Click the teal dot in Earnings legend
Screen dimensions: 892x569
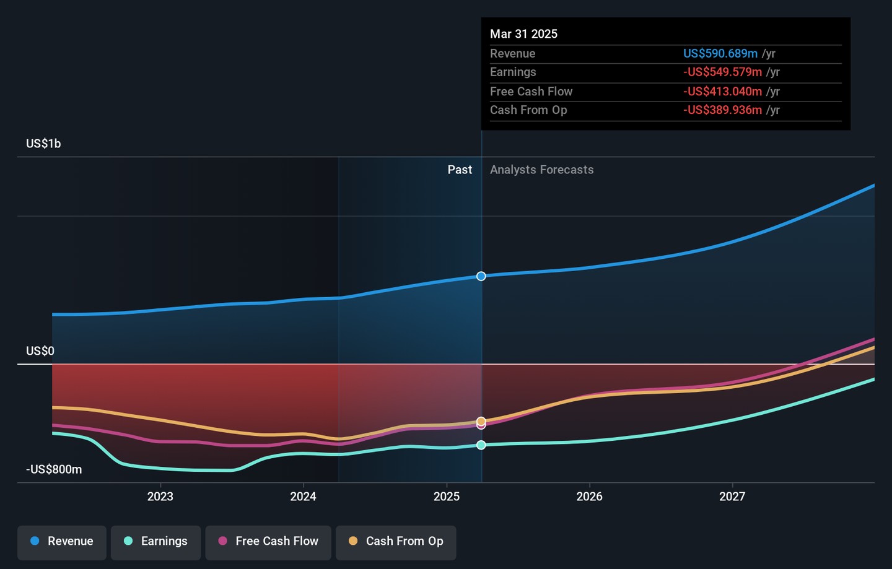(128, 541)
